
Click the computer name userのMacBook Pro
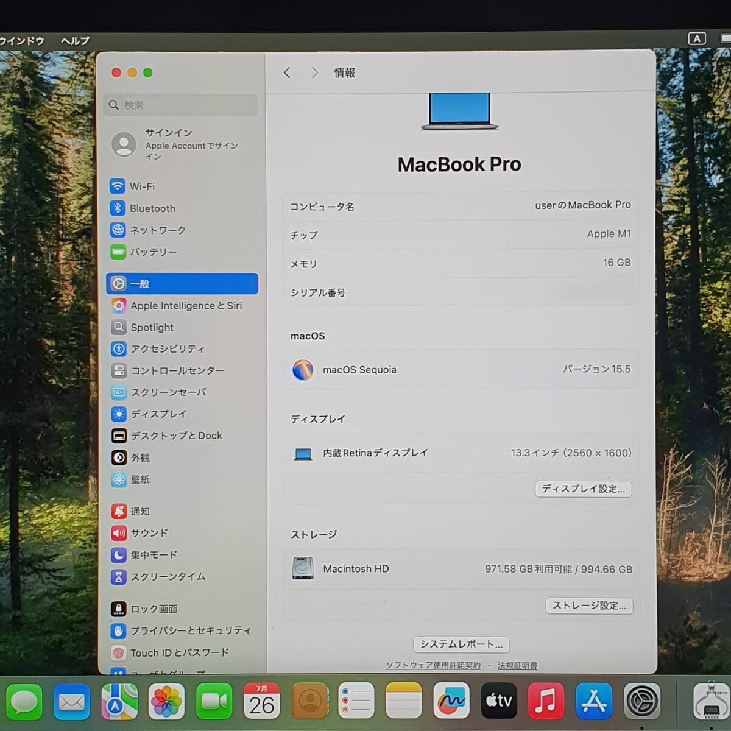[583, 205]
